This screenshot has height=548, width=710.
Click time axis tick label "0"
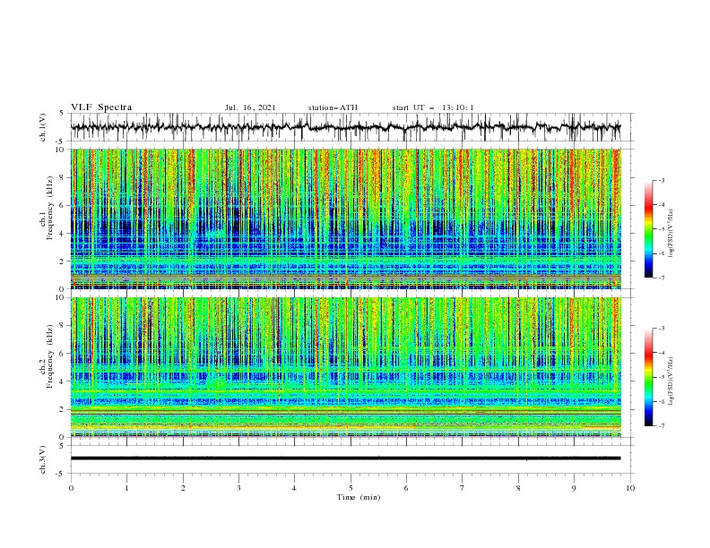pyautogui.click(x=71, y=488)
